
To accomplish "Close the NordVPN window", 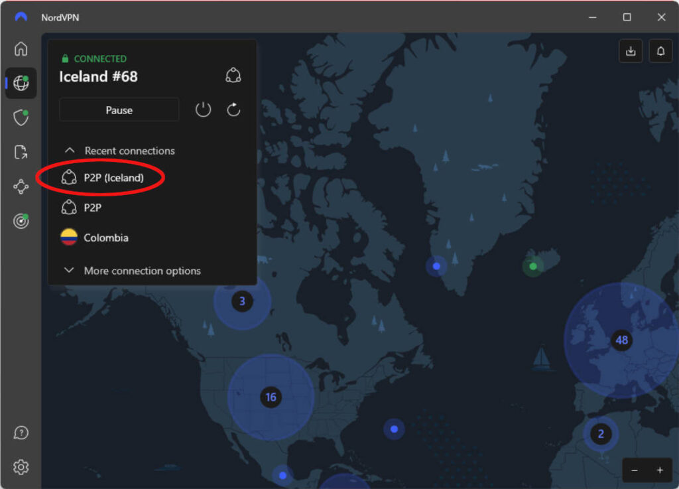I will [661, 17].
